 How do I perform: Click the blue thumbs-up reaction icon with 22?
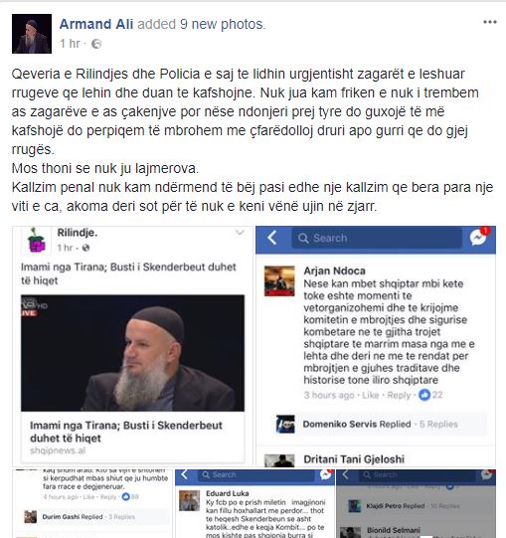pos(424,395)
